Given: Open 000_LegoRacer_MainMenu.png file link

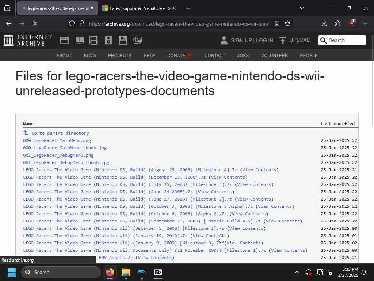Looking at the screenshot, I should pyautogui.click(x=57, y=140).
